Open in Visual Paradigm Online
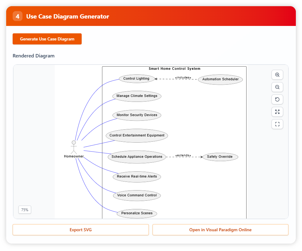302x251 pixels. pos(220,230)
